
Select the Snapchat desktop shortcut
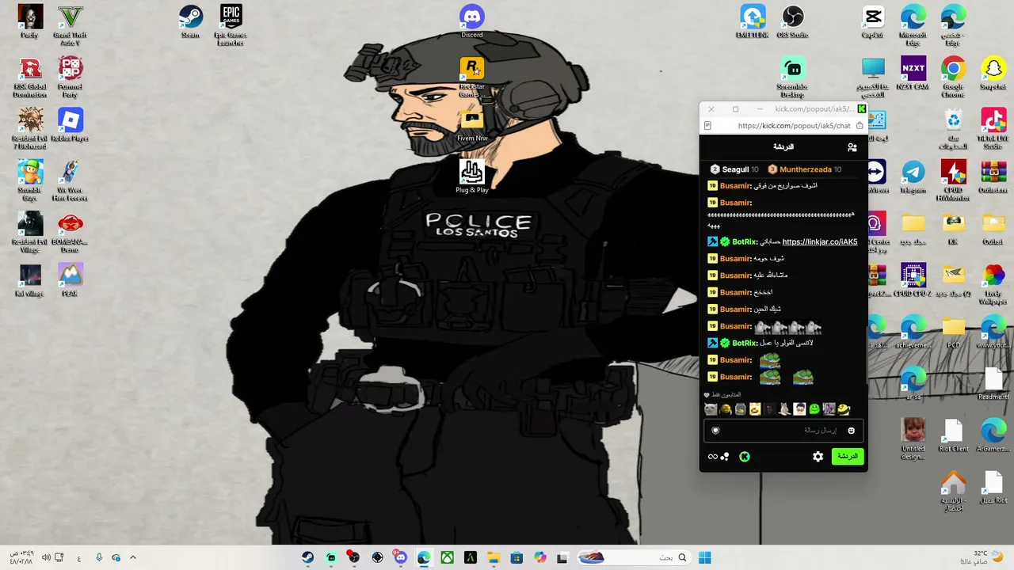point(993,73)
